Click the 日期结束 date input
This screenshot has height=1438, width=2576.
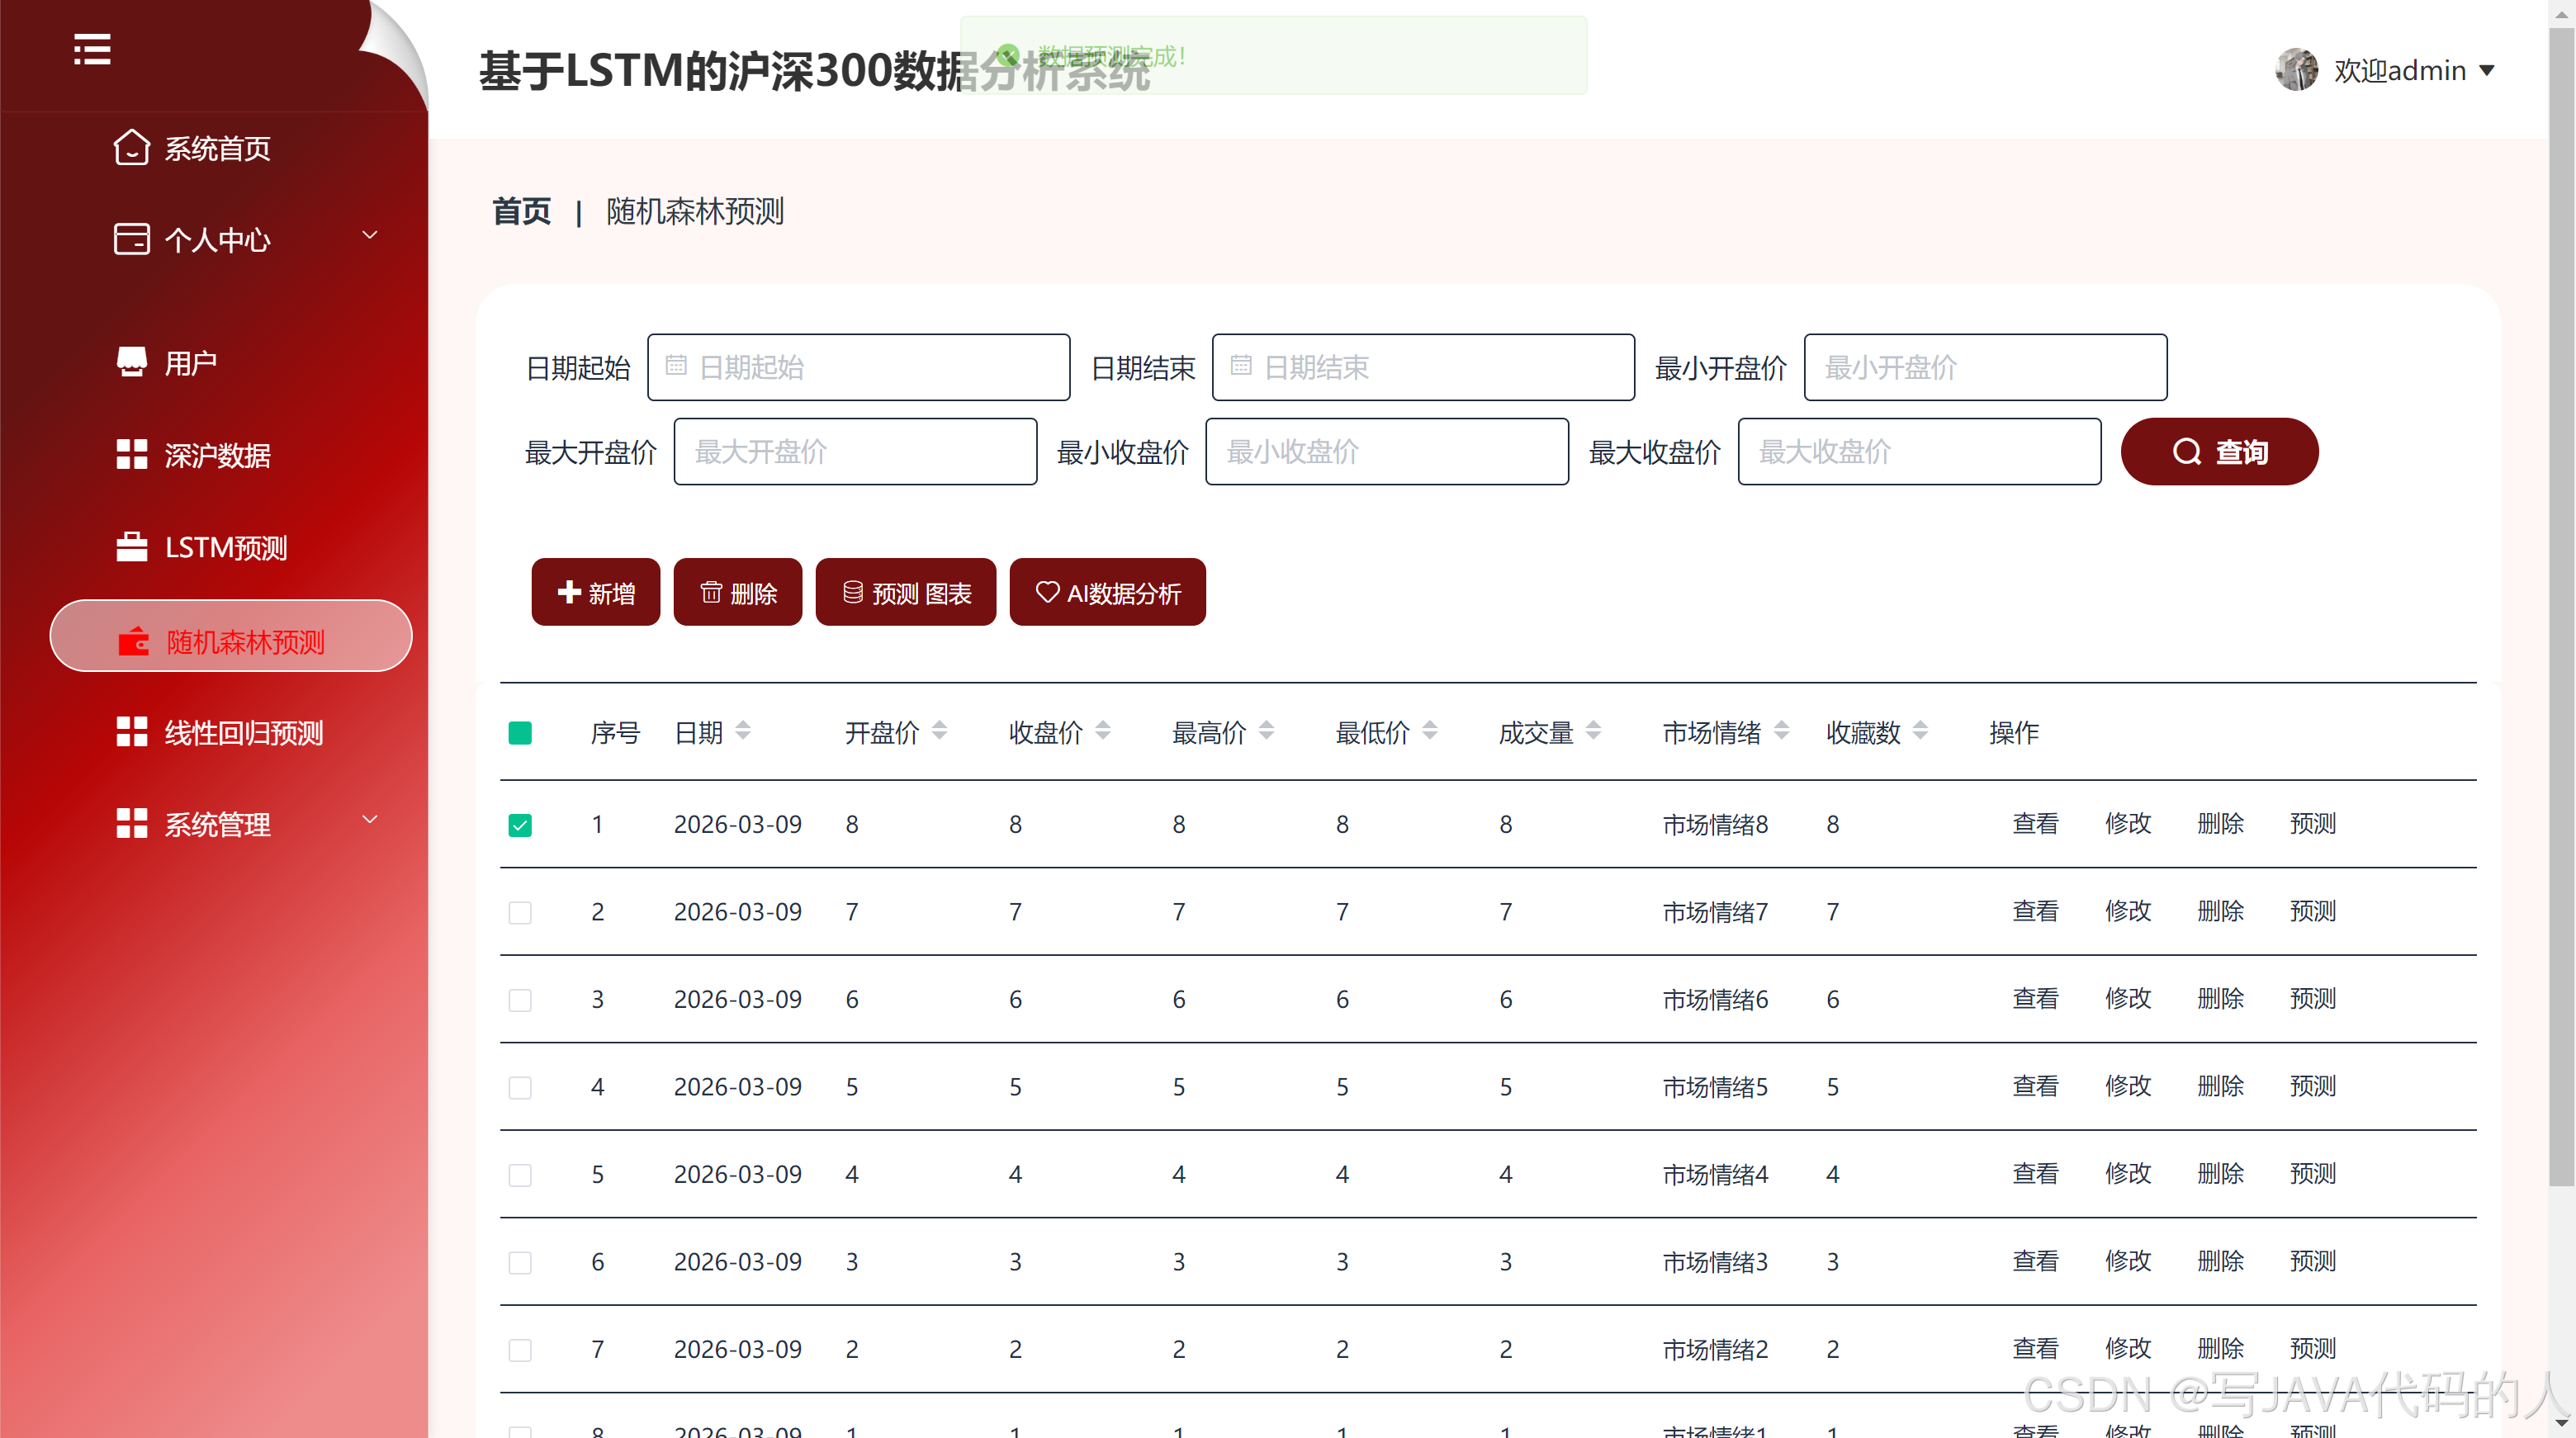pos(1423,367)
